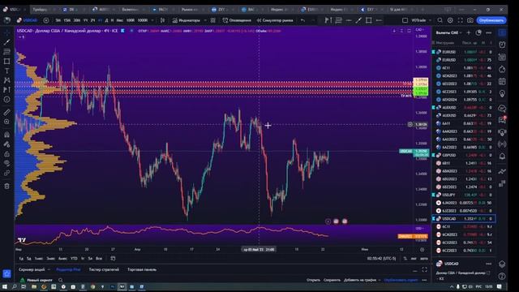The width and height of the screenshot is (519, 292).
Task: Open chats icon with red notification badge
Action: (502, 119)
